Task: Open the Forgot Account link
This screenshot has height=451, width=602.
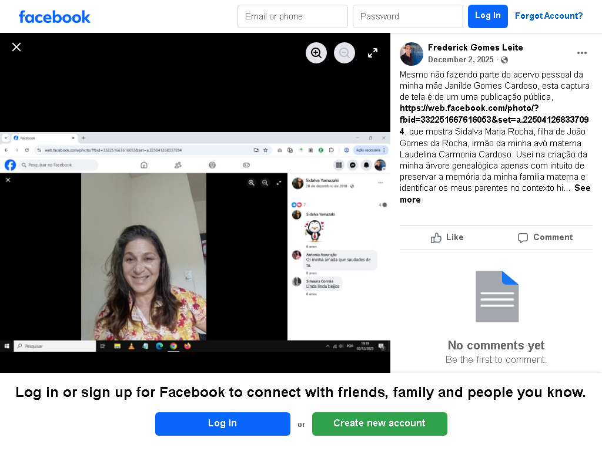Action: [549, 16]
